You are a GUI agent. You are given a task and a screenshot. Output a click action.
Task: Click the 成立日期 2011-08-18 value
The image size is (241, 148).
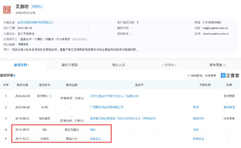tap(25, 28)
